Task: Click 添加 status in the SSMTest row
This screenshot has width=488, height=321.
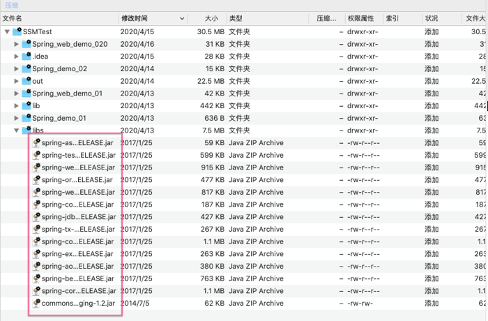Action: click(x=432, y=31)
